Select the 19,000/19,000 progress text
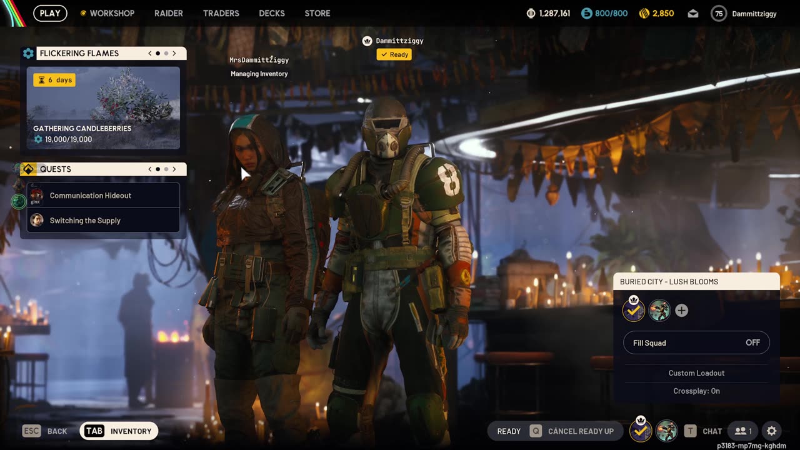800x450 pixels. (x=68, y=139)
